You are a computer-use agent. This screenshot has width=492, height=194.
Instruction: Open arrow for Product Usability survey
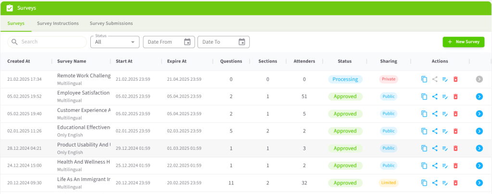(x=479, y=148)
